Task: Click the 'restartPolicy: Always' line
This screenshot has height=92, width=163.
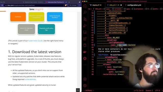Action: click(113, 74)
